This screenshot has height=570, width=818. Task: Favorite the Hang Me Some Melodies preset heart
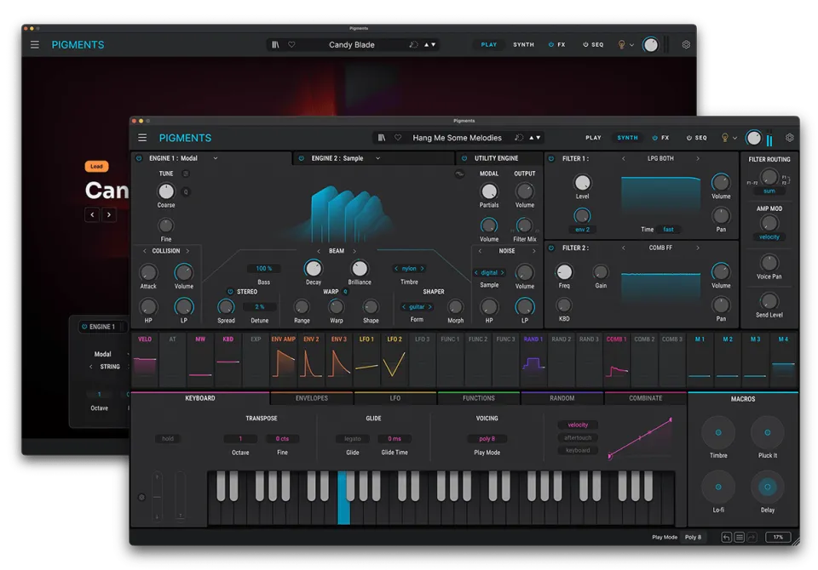coord(398,138)
